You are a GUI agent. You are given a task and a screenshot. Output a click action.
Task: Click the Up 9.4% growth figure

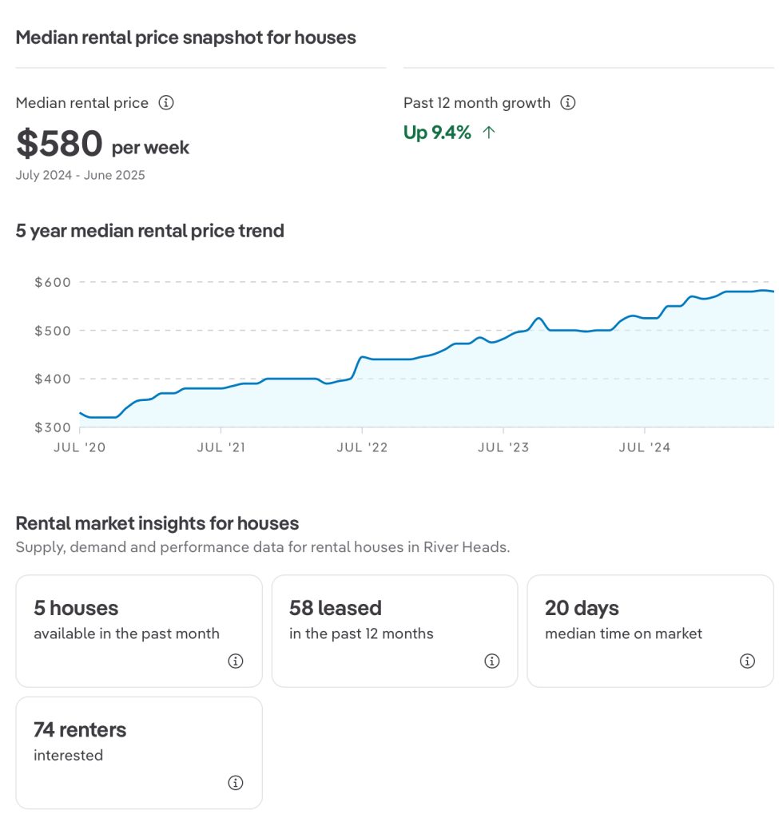pos(437,133)
